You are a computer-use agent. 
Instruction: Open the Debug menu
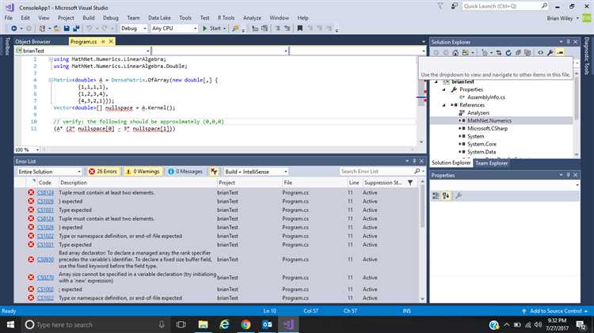click(111, 17)
